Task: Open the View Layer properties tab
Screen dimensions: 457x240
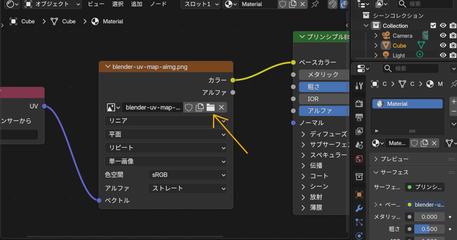Action: pyautogui.click(x=359, y=131)
